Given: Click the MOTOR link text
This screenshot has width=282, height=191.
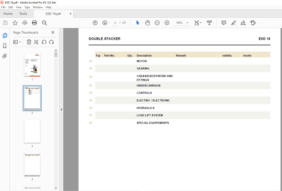Looking at the screenshot, I should coord(141,61).
